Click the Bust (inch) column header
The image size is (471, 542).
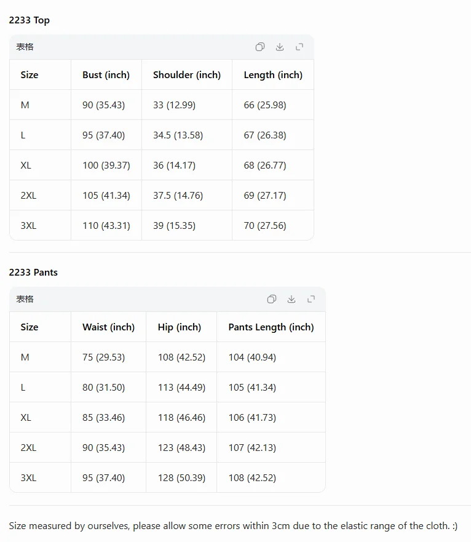(106, 74)
